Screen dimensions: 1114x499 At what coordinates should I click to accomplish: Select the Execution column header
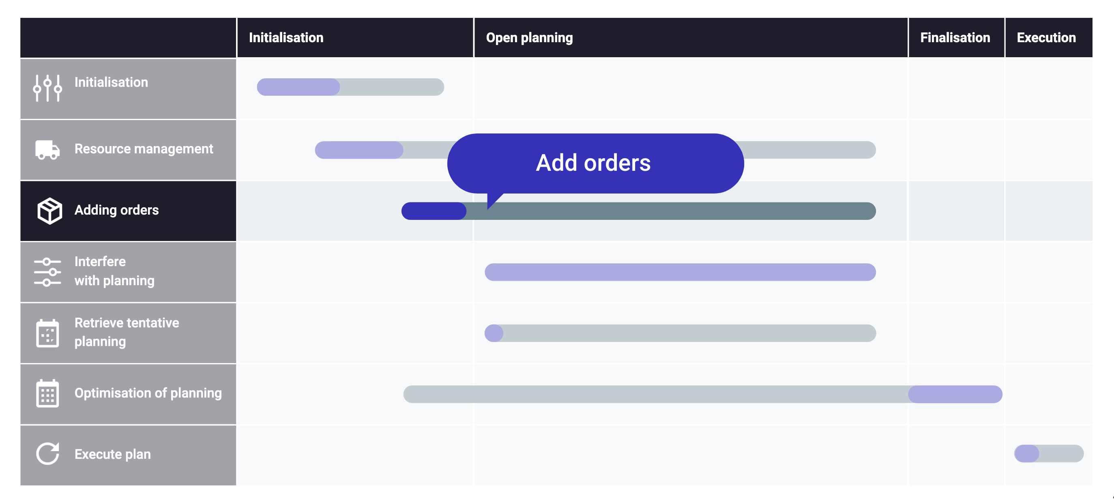coord(1049,38)
